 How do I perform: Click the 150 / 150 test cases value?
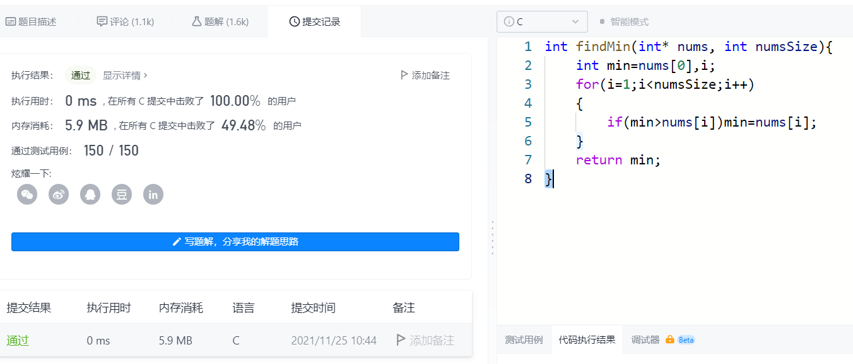[111, 151]
